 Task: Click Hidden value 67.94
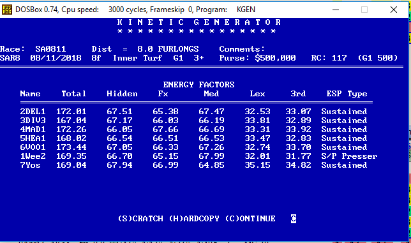click(x=119, y=165)
